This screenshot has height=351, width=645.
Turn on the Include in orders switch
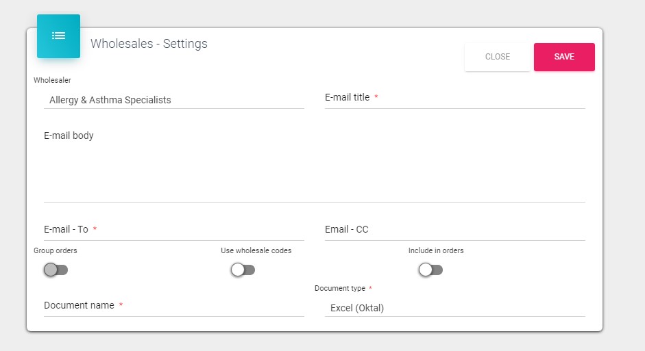[x=430, y=270]
